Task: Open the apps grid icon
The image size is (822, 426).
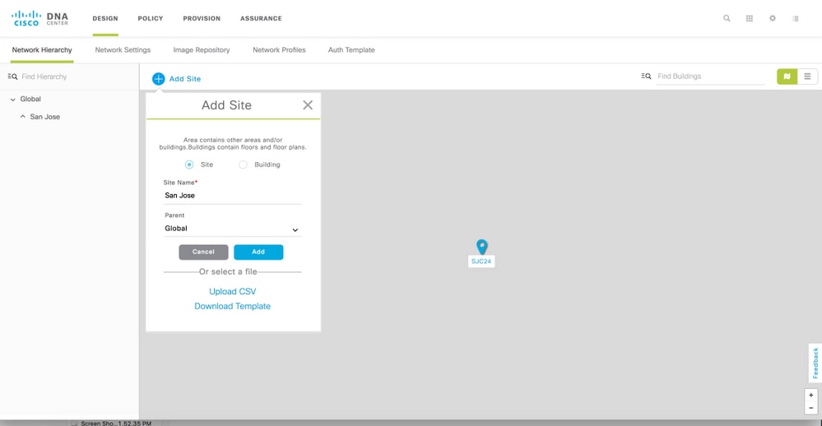Action: [x=750, y=18]
